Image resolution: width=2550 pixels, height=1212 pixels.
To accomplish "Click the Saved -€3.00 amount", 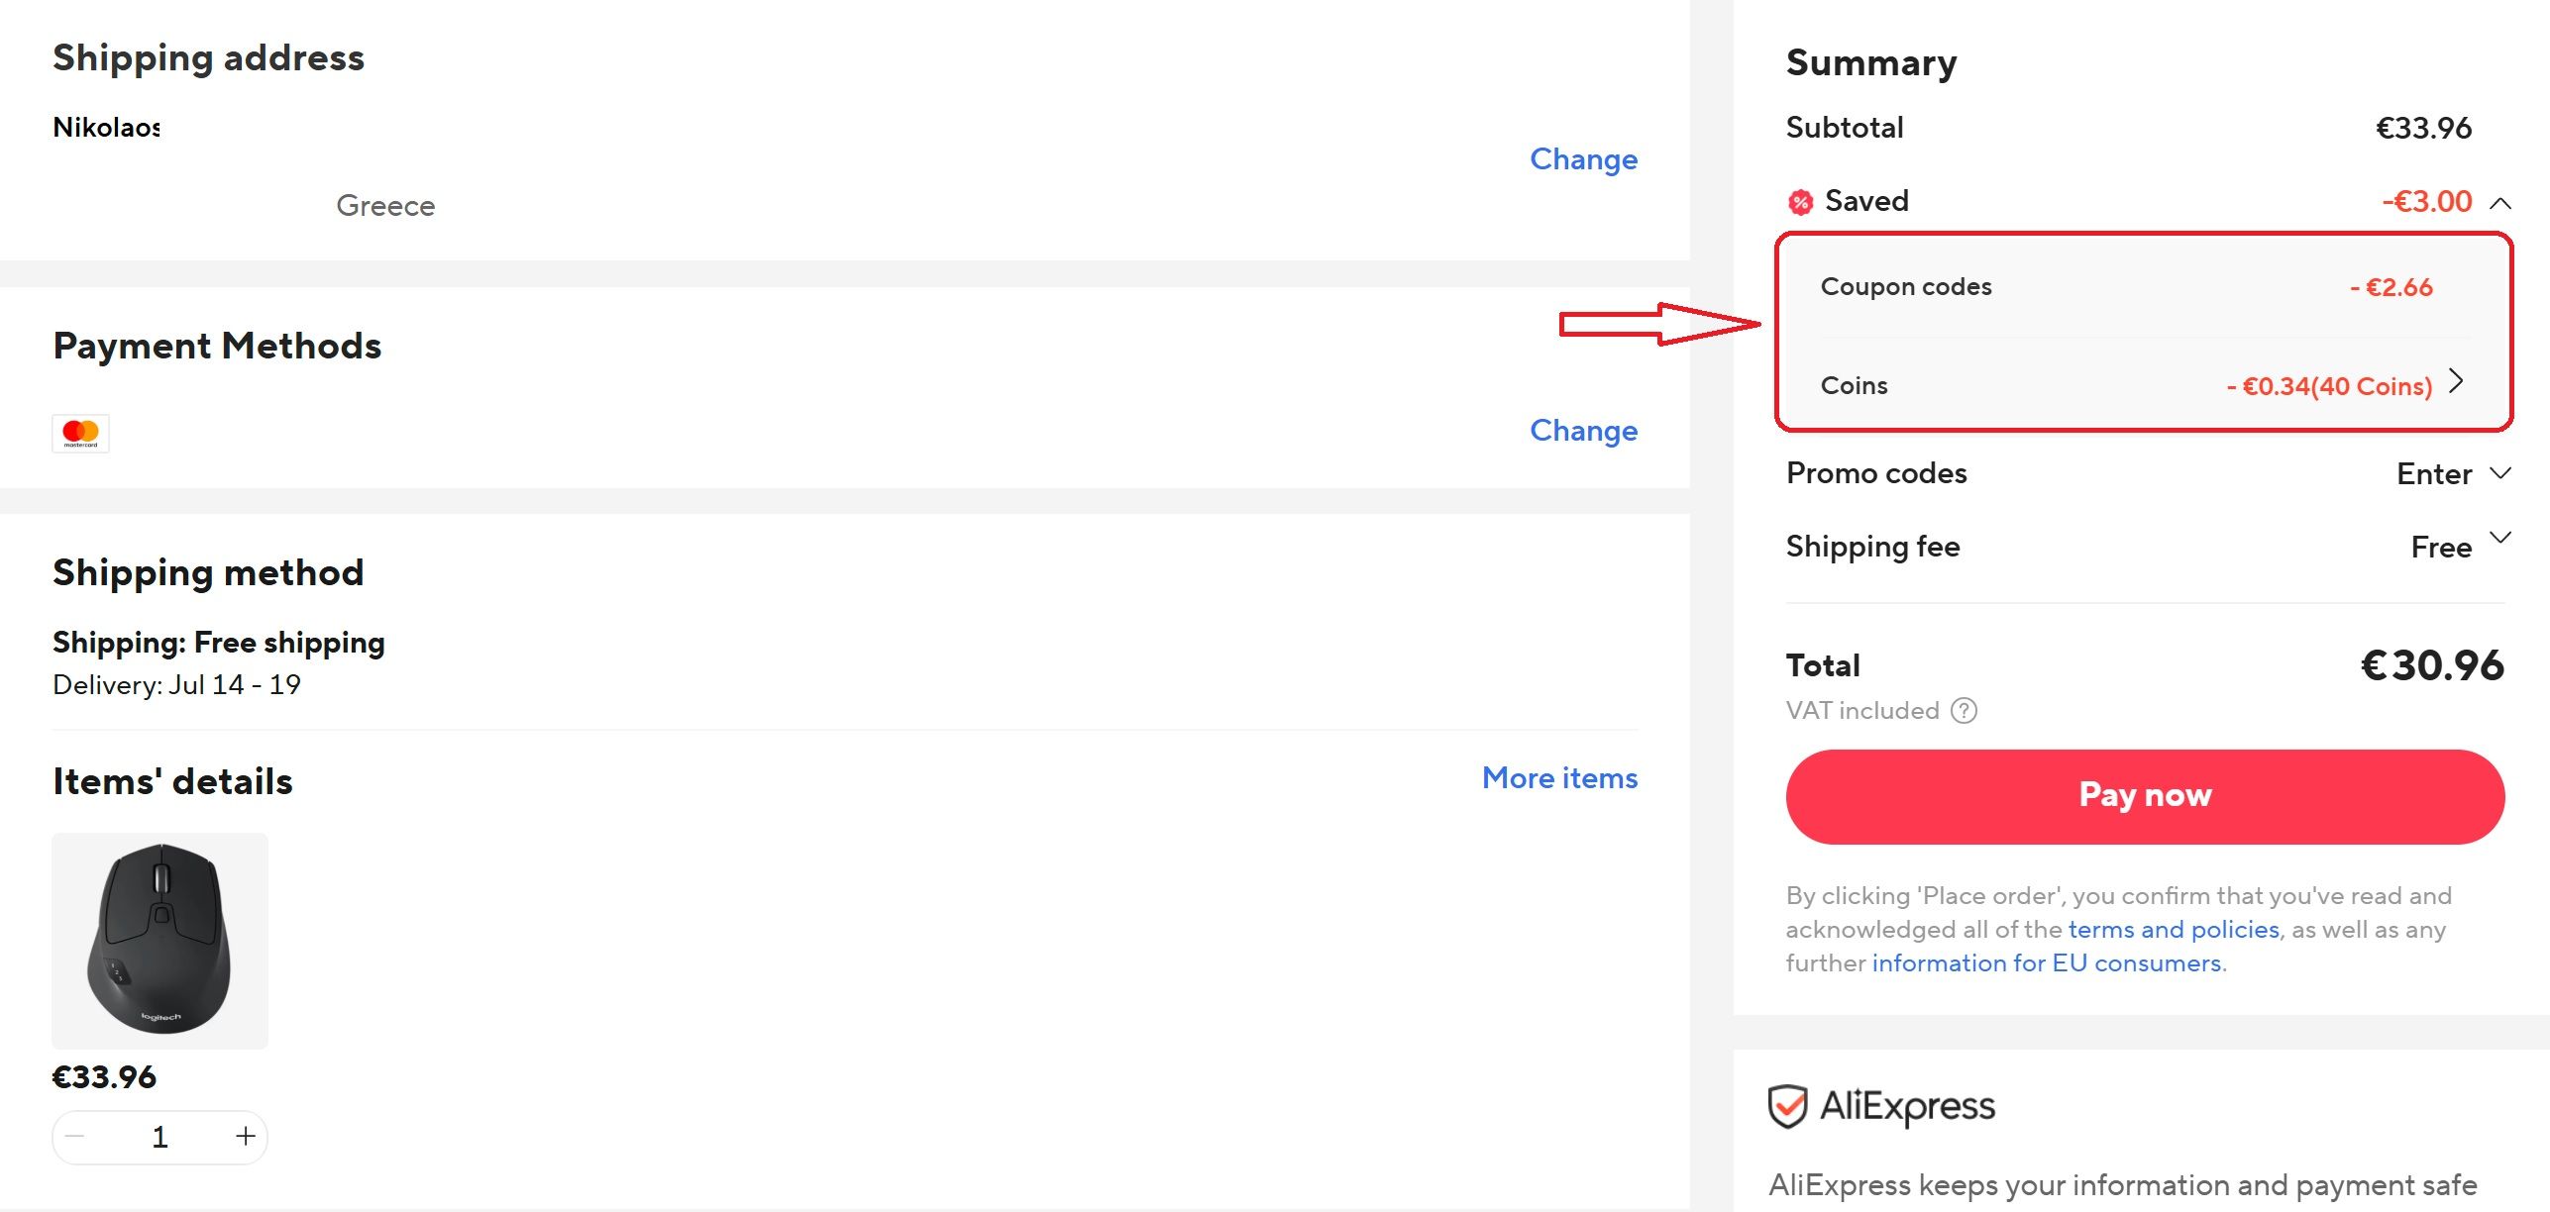I will click(2426, 202).
